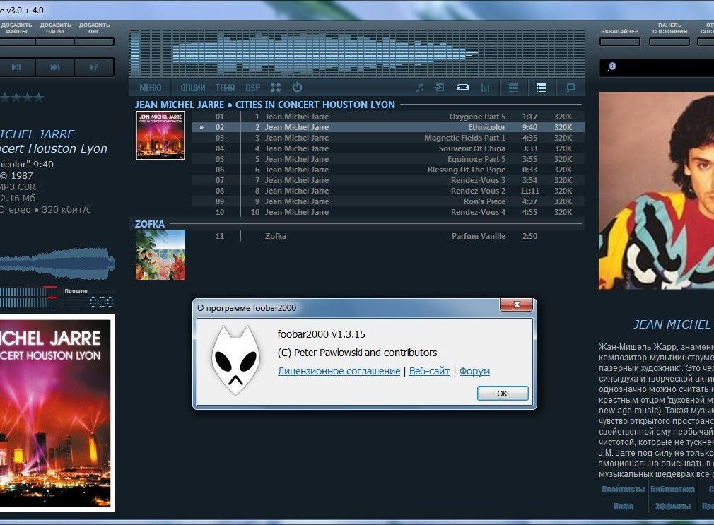The image size is (714, 525).
Task: Select the track "Rendez-Vous 2"
Action: [x=387, y=191]
